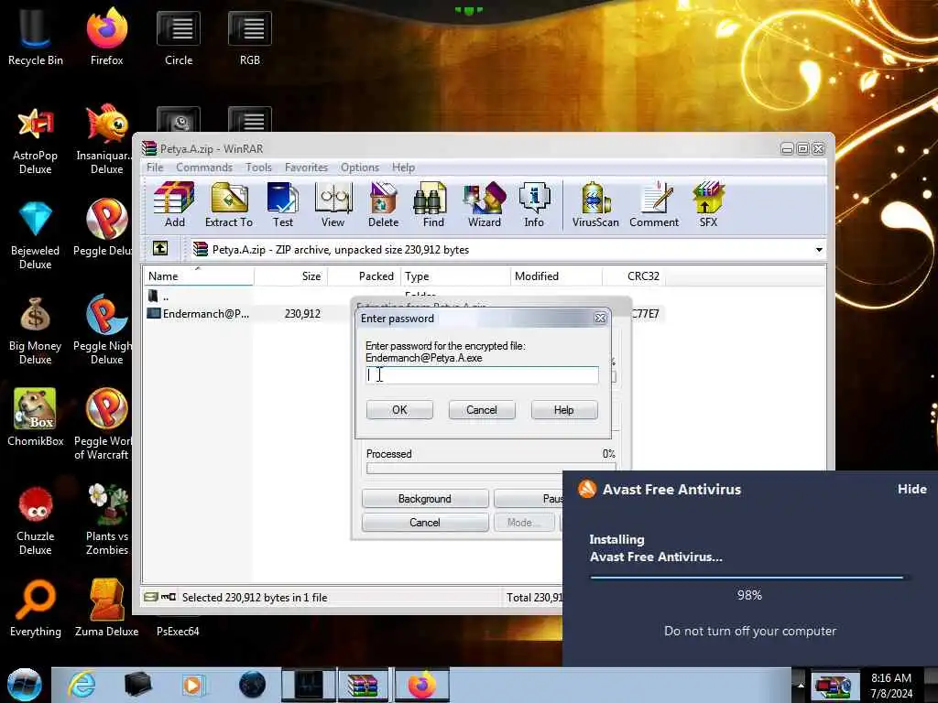Screen dimensions: 938x703
Task: Sort by the CRC32 column header
Action: click(634, 276)
